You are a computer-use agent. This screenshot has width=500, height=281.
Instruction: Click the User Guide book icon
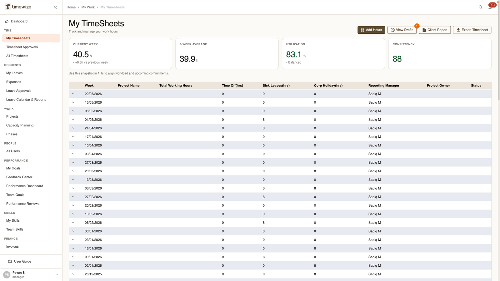point(10,262)
